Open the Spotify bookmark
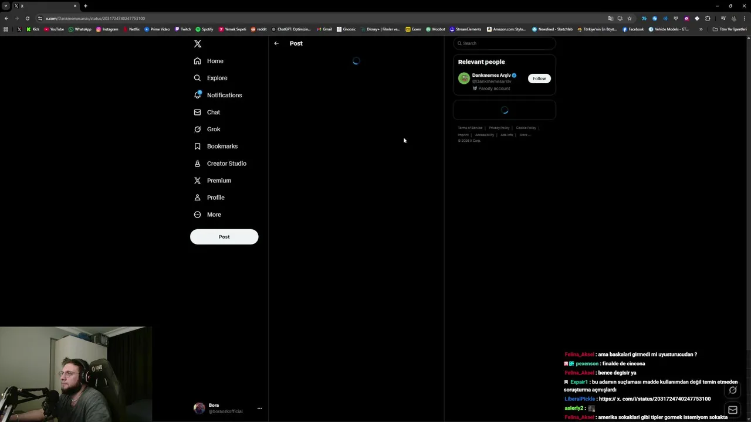The width and height of the screenshot is (751, 422). pyautogui.click(x=204, y=29)
